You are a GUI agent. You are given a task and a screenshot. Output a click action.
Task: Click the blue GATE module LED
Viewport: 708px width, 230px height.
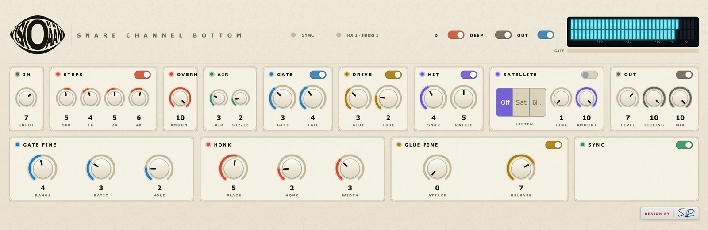(x=272, y=74)
